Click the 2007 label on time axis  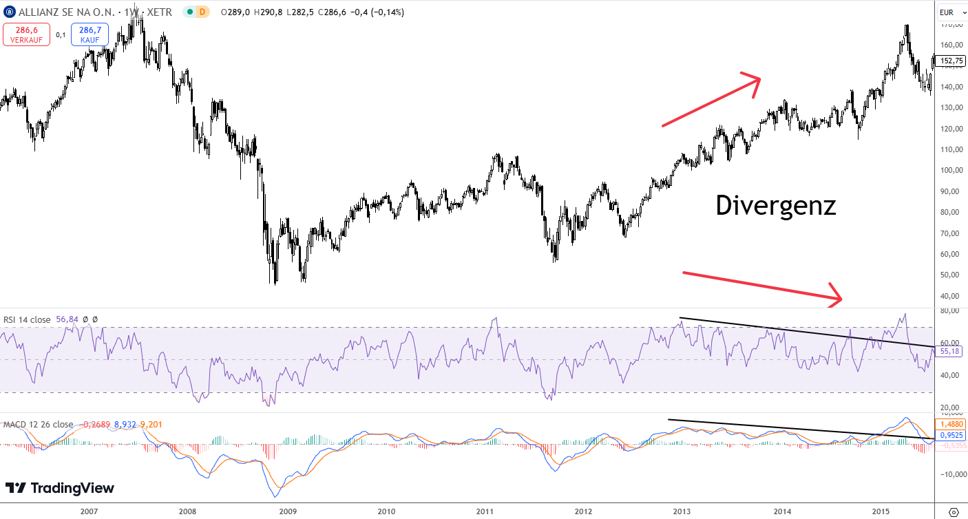point(88,511)
